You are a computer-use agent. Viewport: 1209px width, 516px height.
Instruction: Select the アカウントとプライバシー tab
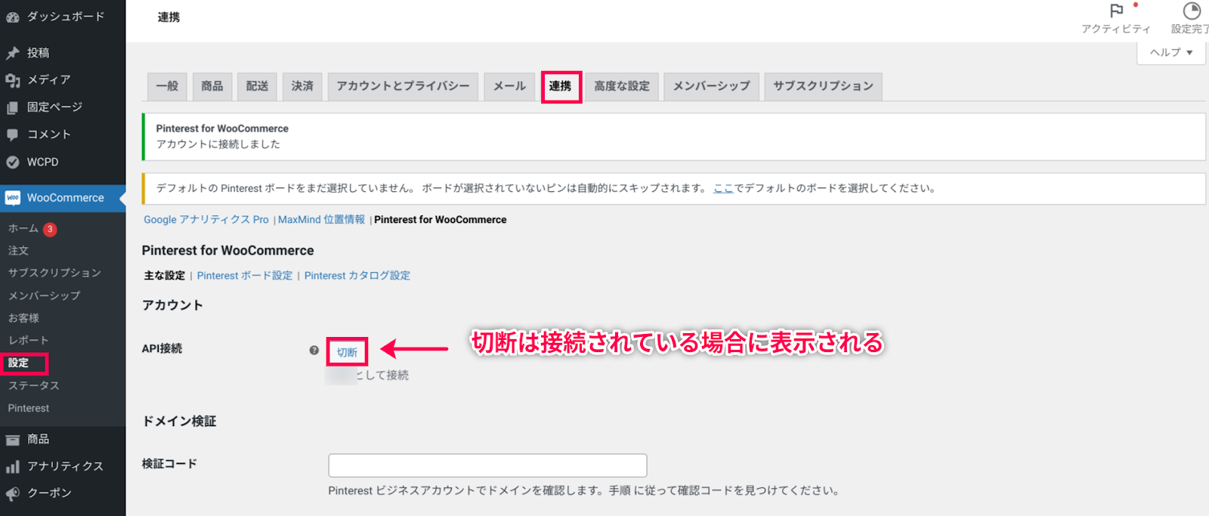click(404, 86)
